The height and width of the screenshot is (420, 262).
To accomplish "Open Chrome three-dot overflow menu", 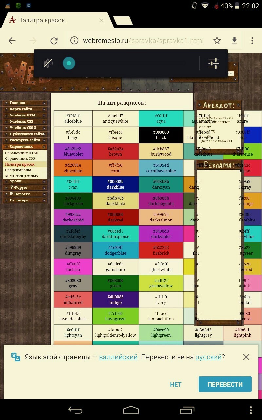I will coord(252,41).
